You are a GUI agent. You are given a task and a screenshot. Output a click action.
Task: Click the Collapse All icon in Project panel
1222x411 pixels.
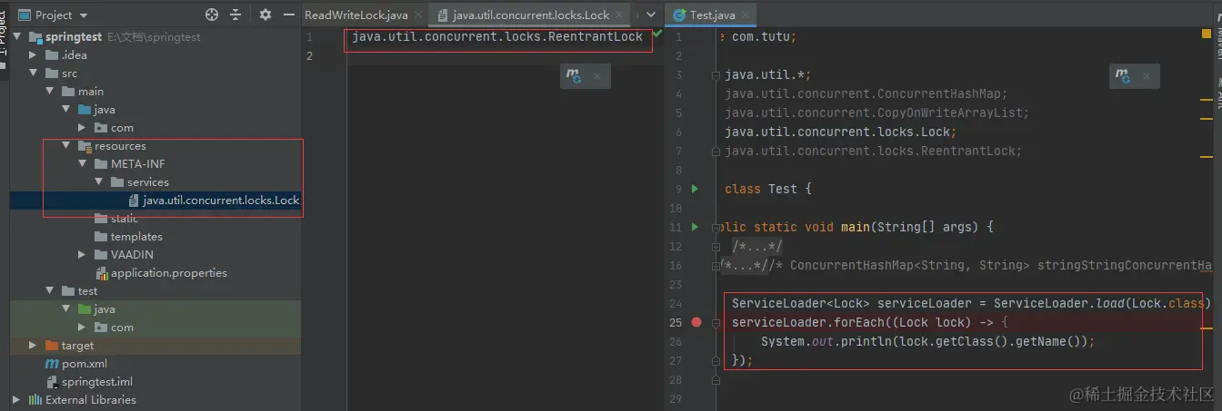235,15
